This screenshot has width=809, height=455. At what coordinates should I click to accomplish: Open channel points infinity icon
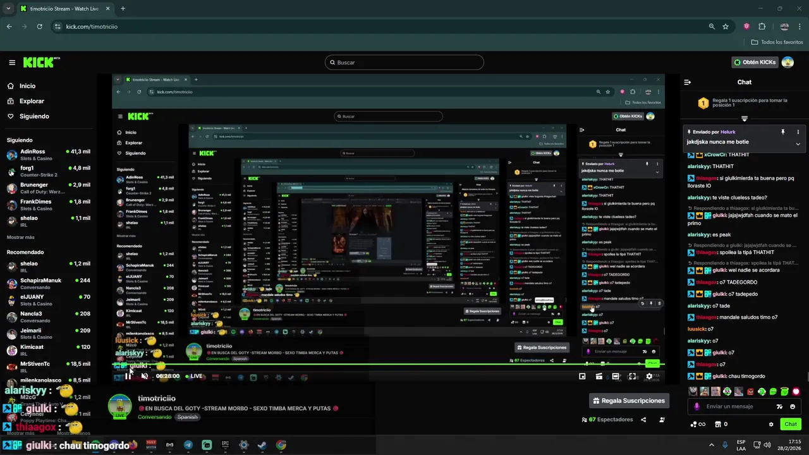click(x=698, y=424)
